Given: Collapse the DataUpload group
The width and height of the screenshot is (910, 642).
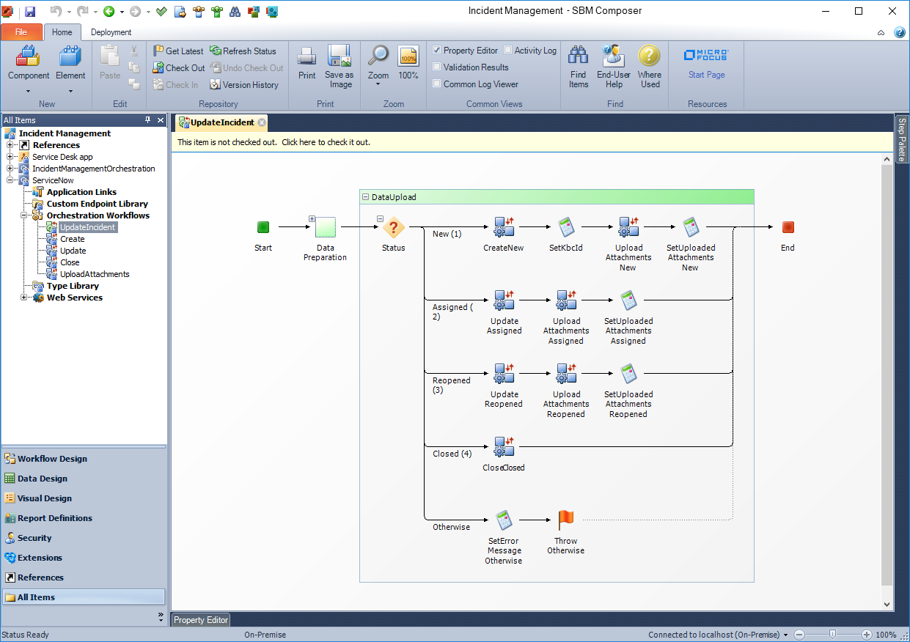Looking at the screenshot, I should click(365, 197).
